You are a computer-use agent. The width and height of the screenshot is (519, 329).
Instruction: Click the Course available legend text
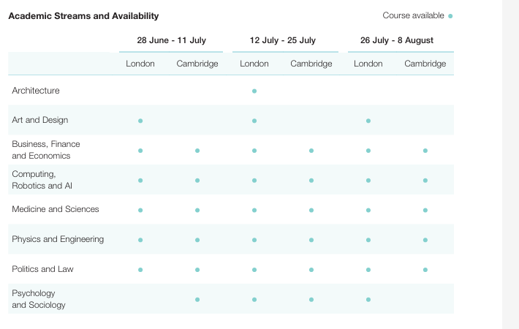pyautogui.click(x=413, y=15)
